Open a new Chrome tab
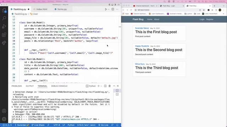The height and width of the screenshot is (127, 227). (214, 6)
